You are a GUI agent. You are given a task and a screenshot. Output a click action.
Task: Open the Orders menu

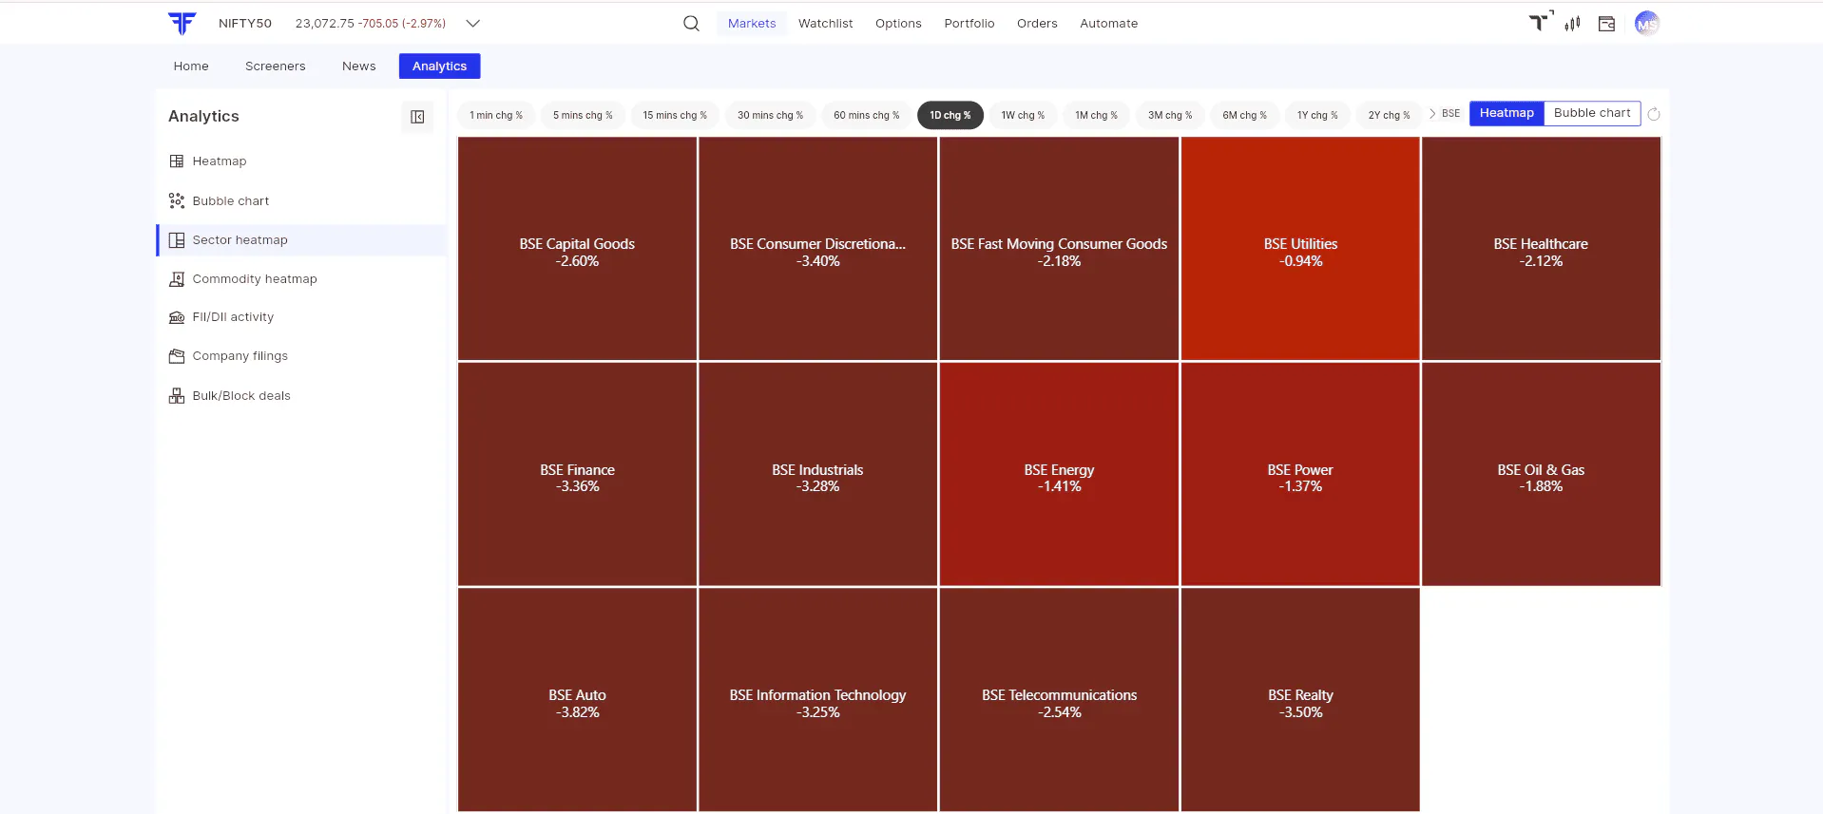tap(1037, 24)
